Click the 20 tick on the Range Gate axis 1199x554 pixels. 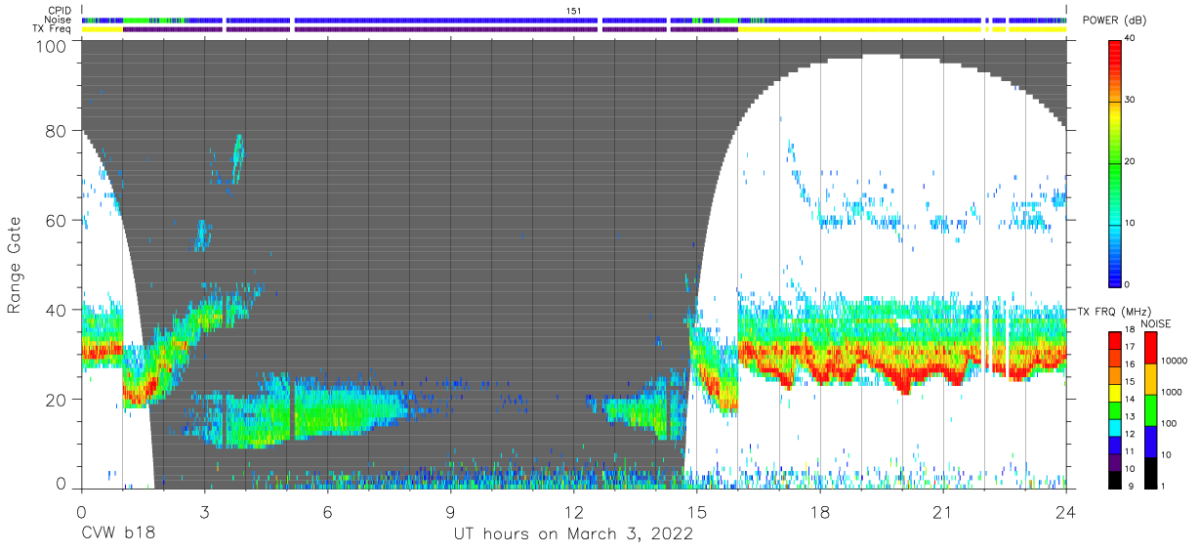57,400
